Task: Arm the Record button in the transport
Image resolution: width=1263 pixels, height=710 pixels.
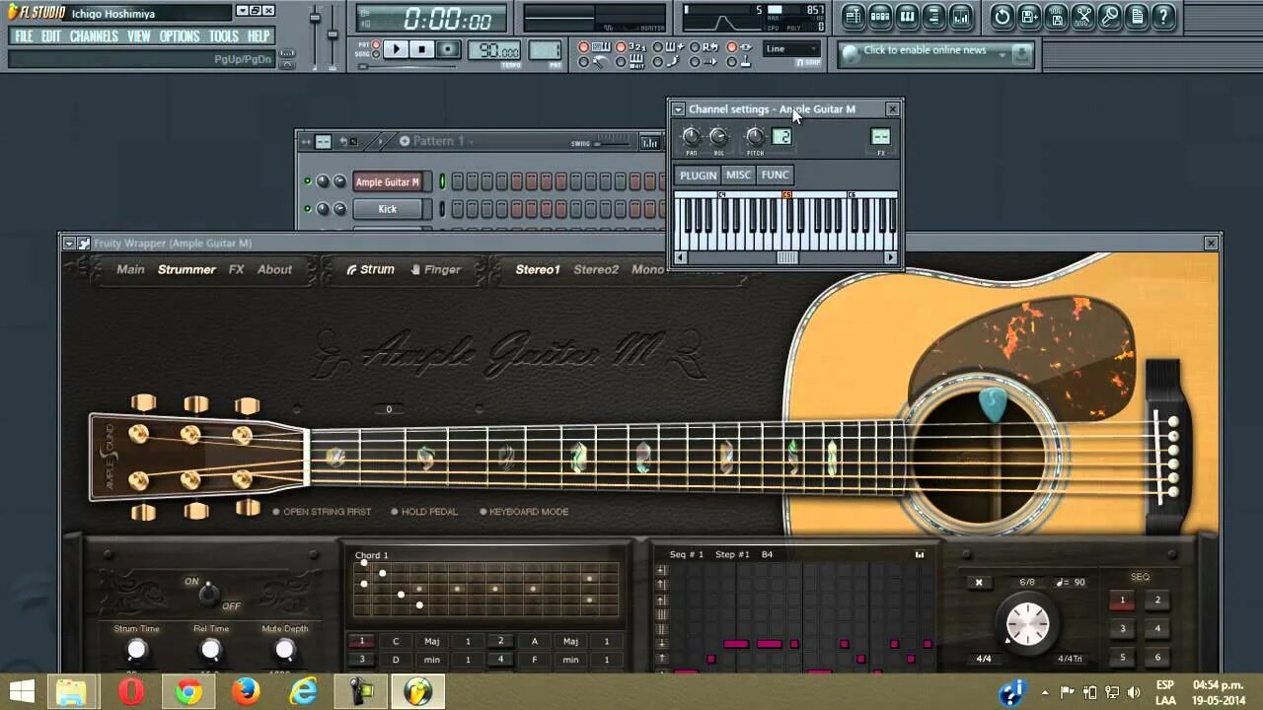Action: tap(448, 49)
